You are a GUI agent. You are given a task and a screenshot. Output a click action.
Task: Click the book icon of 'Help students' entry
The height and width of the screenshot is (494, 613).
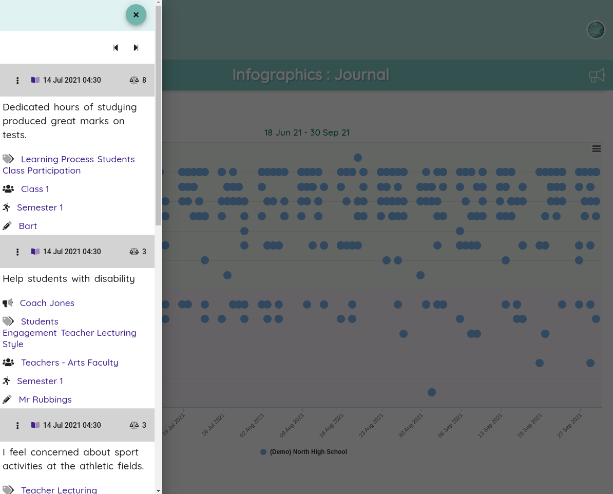click(35, 252)
